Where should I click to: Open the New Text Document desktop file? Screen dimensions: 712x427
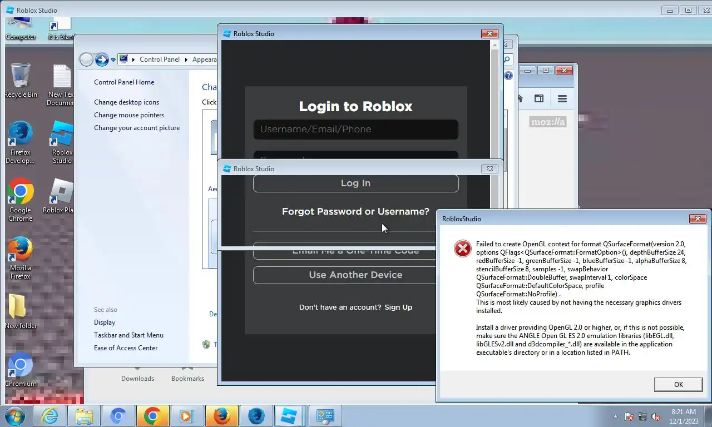click(x=61, y=85)
